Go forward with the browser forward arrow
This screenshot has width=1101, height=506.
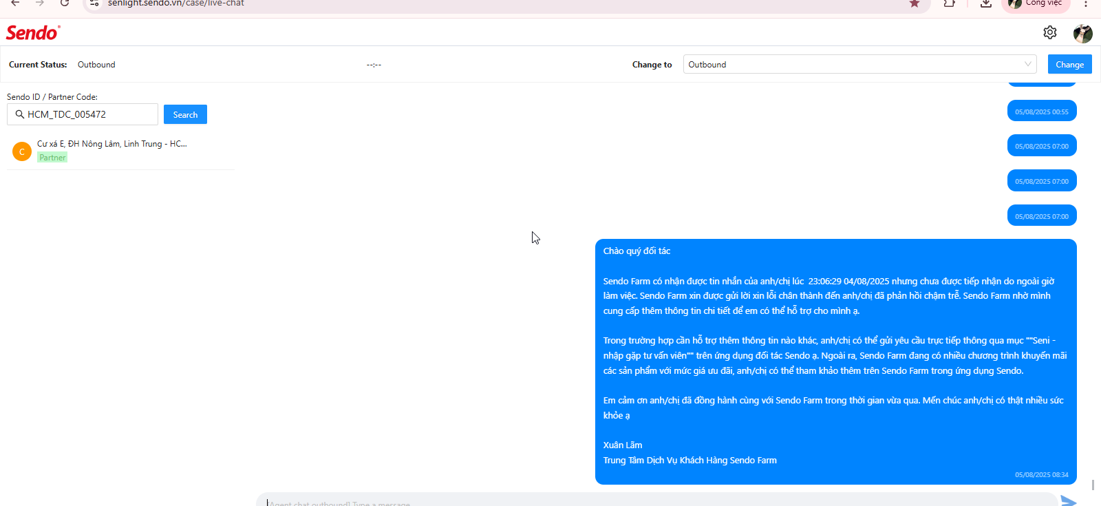coord(40,3)
